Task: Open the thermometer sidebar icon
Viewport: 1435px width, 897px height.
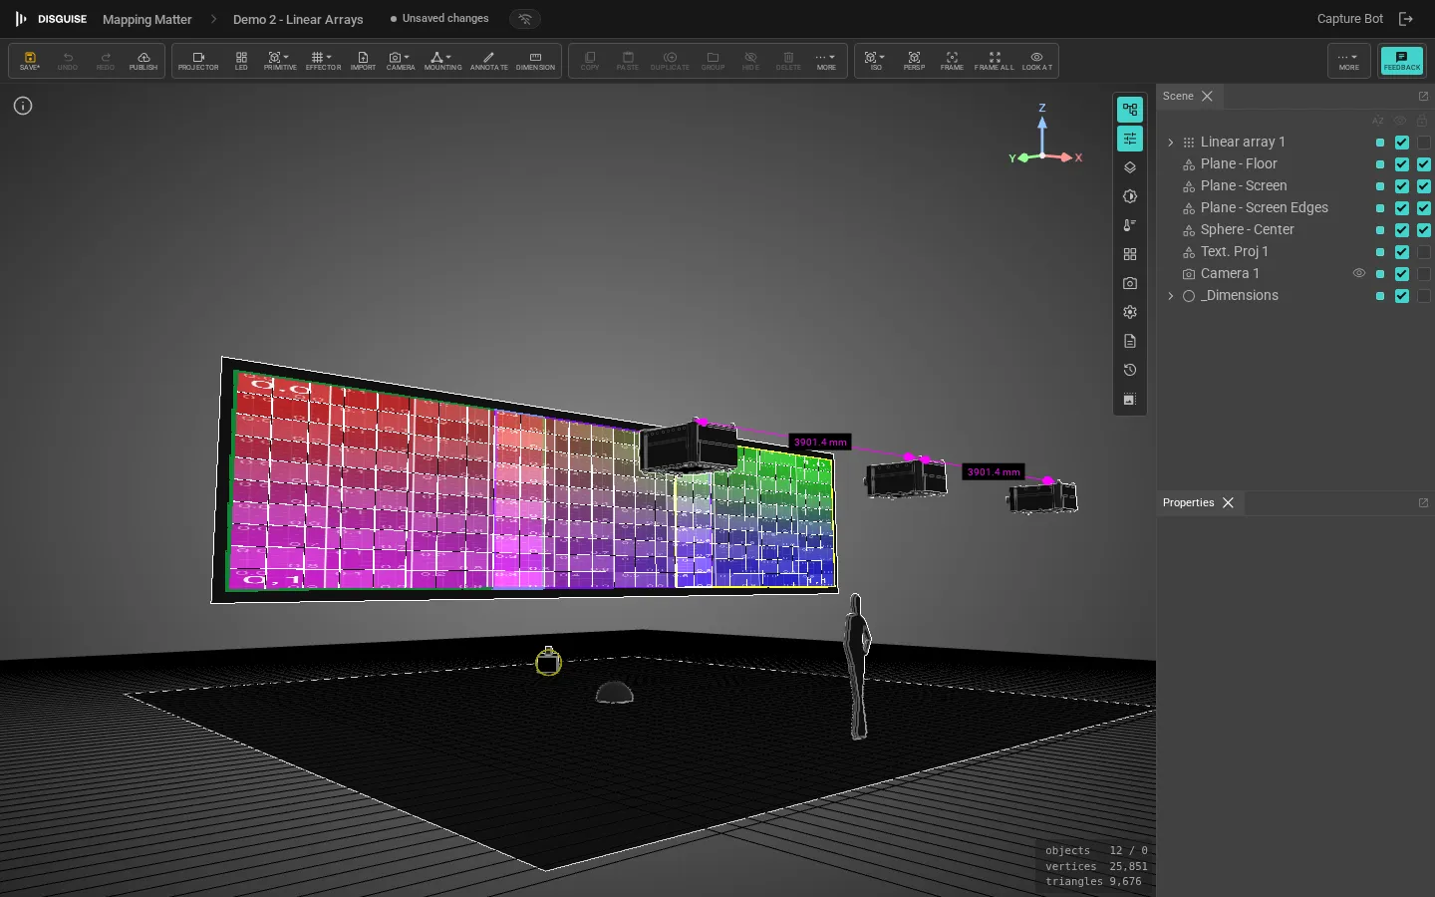Action: point(1130,225)
